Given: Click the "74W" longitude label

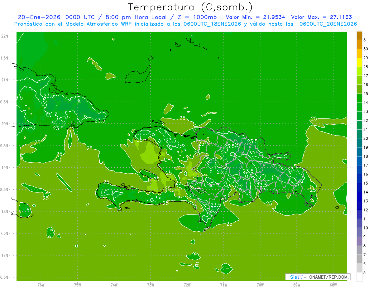Looking at the screenshot, I should click(114, 285).
